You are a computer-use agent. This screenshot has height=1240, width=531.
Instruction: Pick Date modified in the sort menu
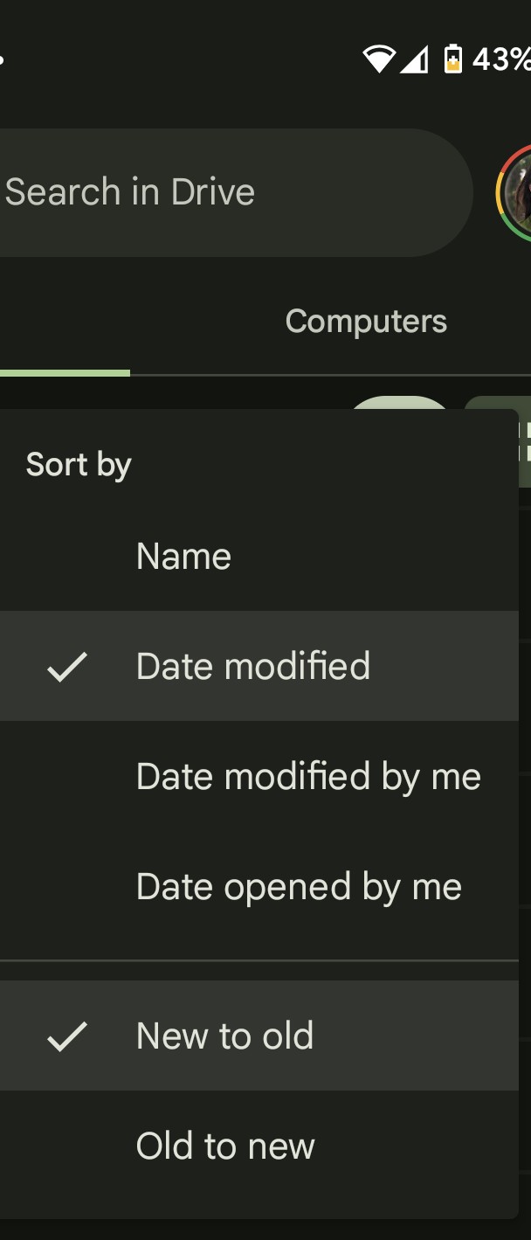[253, 667]
